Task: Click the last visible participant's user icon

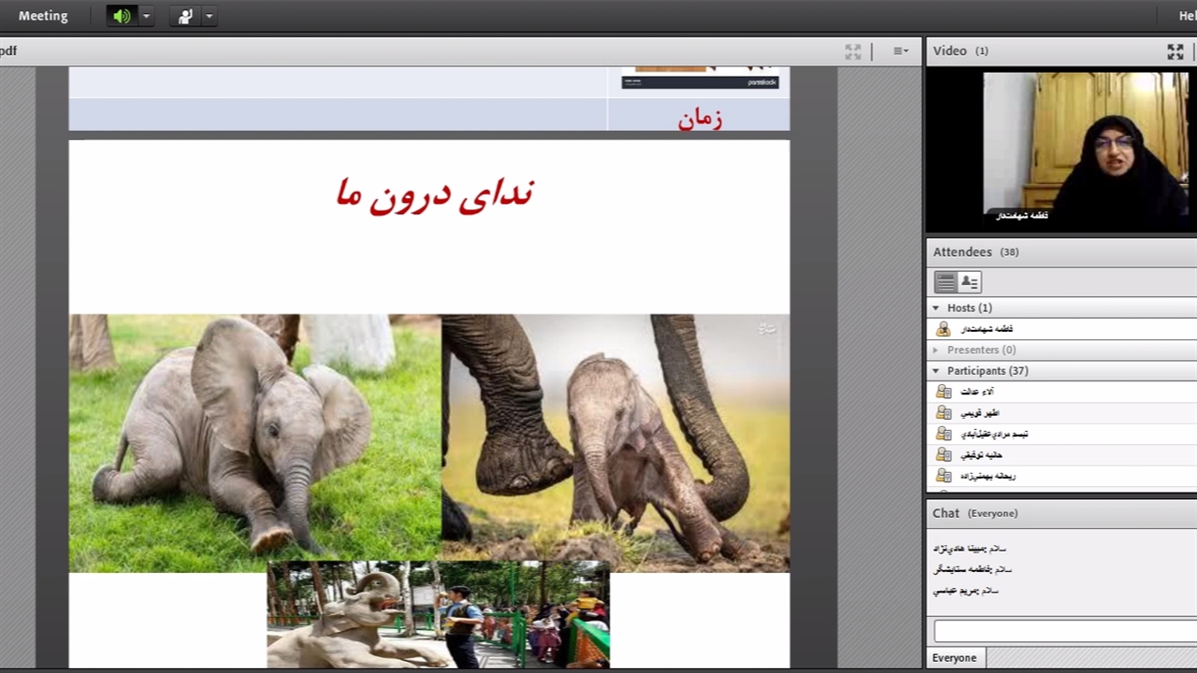Action: (x=944, y=476)
